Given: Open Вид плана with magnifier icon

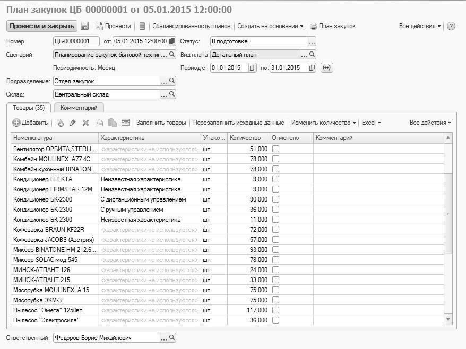Looking at the screenshot, I should 312,54.
